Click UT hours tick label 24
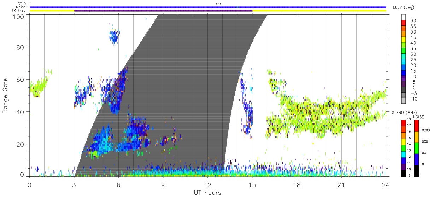 pos(386,185)
